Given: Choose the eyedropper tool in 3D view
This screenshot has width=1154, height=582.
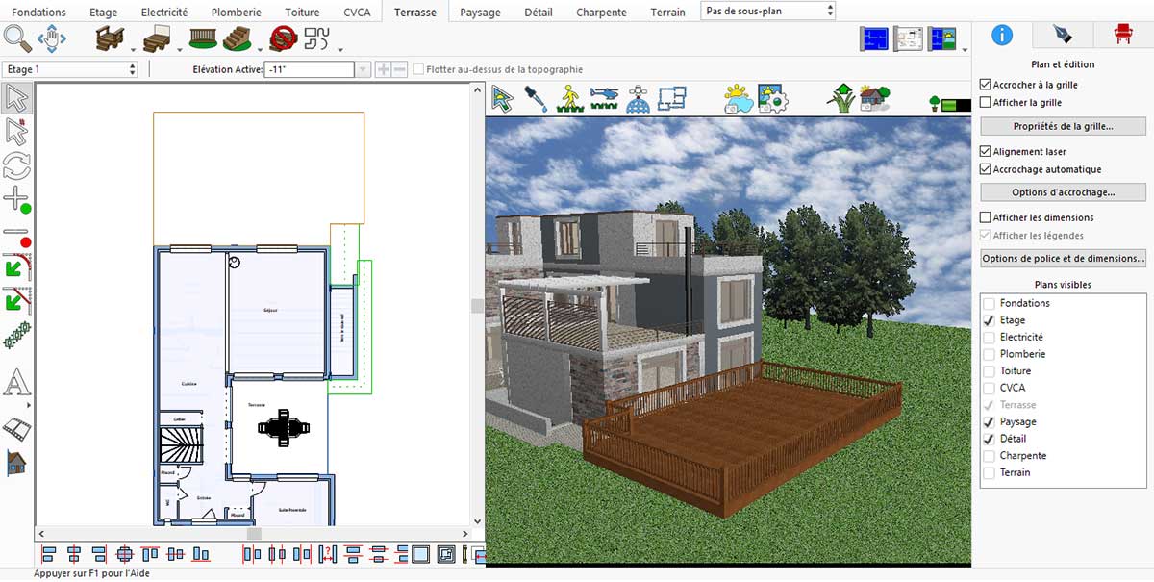Looking at the screenshot, I should tap(536, 98).
